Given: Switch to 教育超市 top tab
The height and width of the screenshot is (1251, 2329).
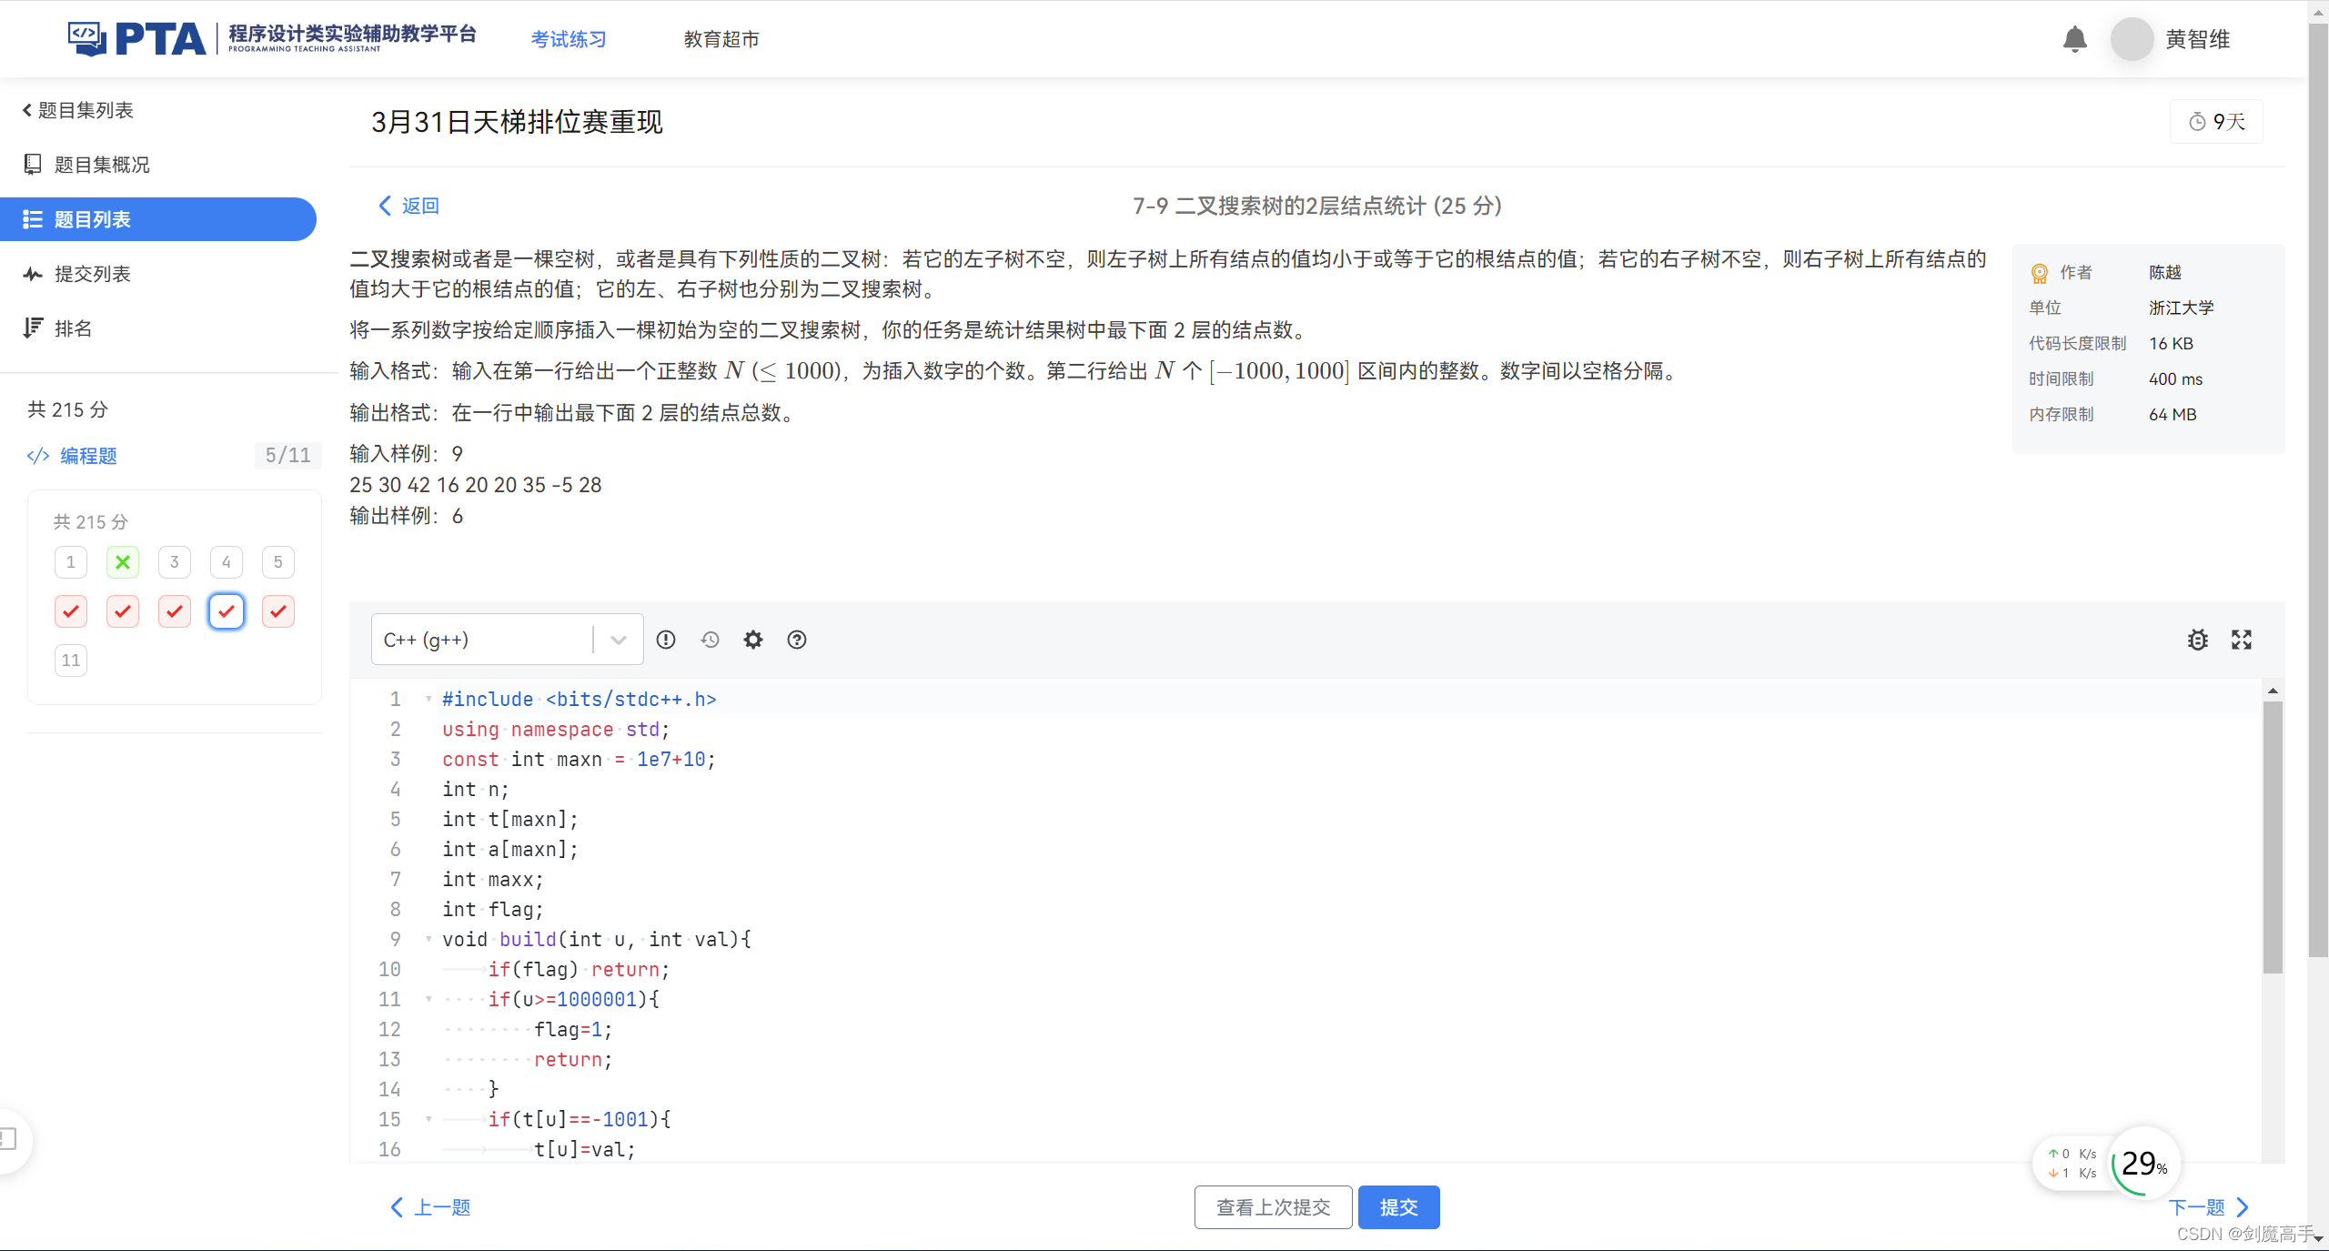Looking at the screenshot, I should click(721, 39).
